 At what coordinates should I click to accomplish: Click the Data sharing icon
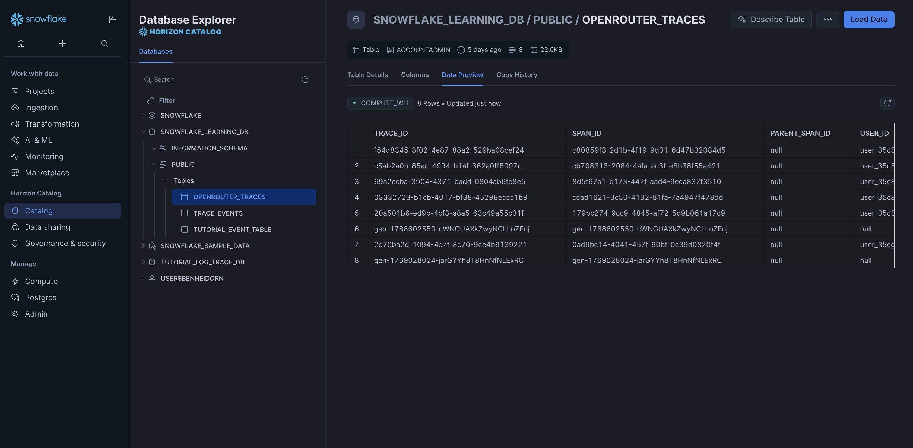[x=15, y=227]
